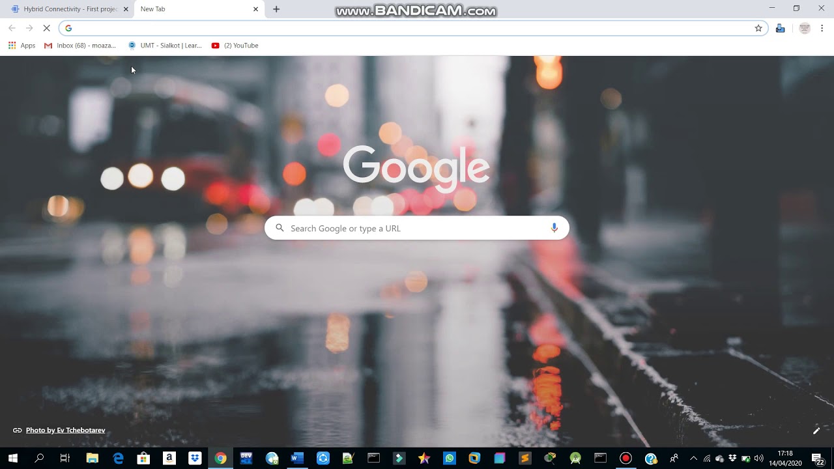Stop loading the page

[x=46, y=28]
